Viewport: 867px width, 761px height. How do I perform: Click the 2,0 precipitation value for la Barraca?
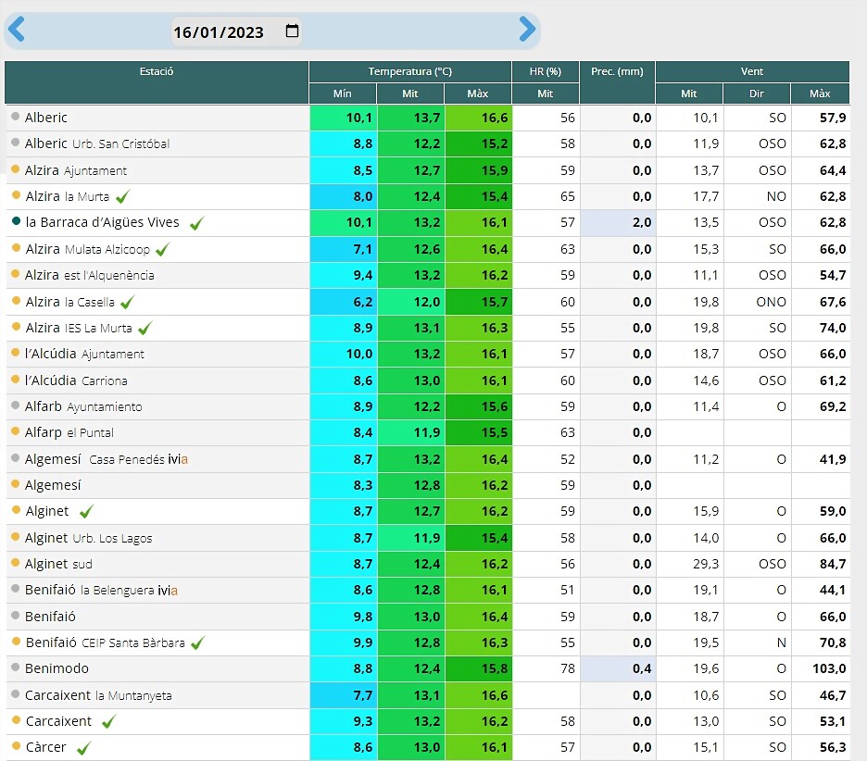pos(642,223)
